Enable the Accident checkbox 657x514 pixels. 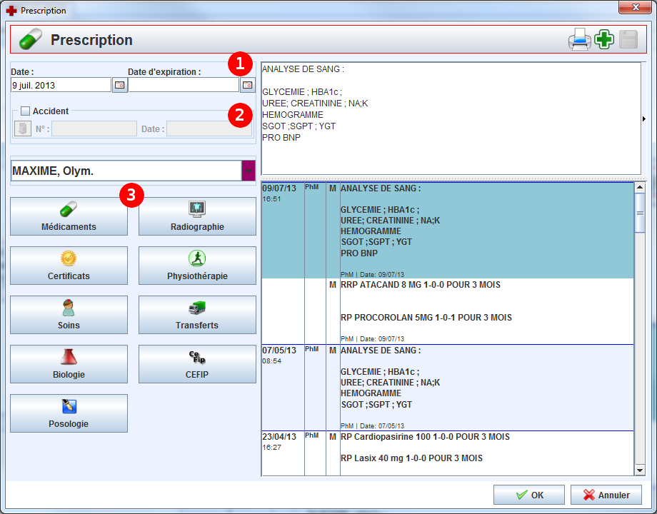click(25, 111)
